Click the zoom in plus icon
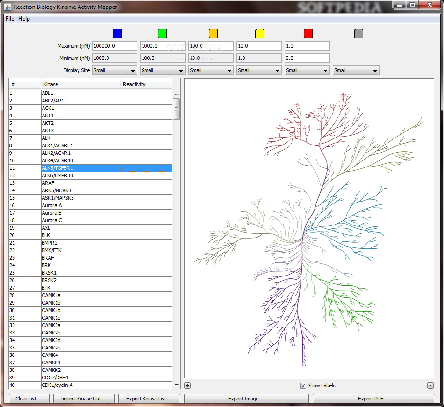 [x=187, y=385]
